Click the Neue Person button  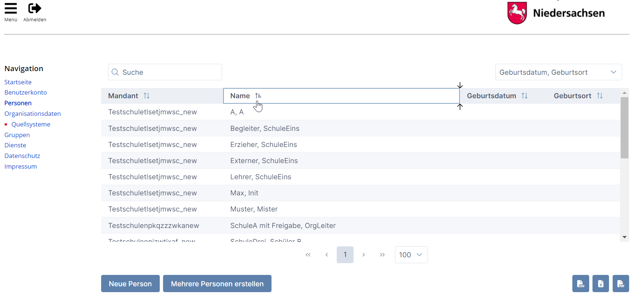click(x=130, y=284)
